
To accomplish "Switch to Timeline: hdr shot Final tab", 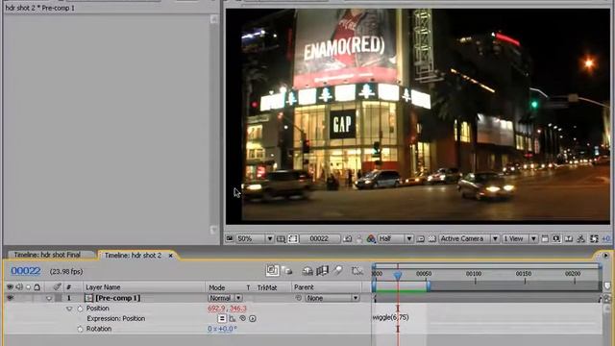I will (x=47, y=255).
